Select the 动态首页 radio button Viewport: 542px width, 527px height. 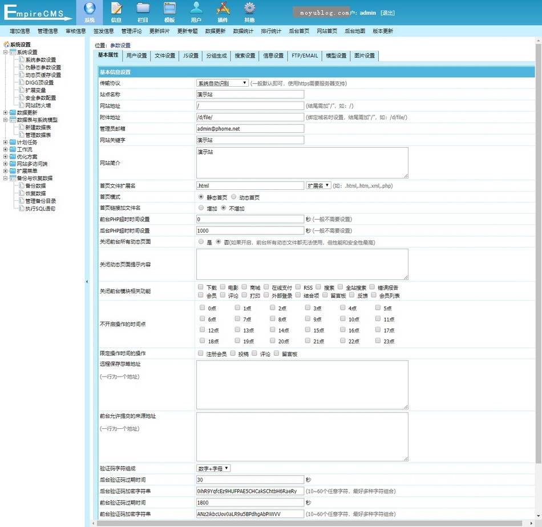234,197
